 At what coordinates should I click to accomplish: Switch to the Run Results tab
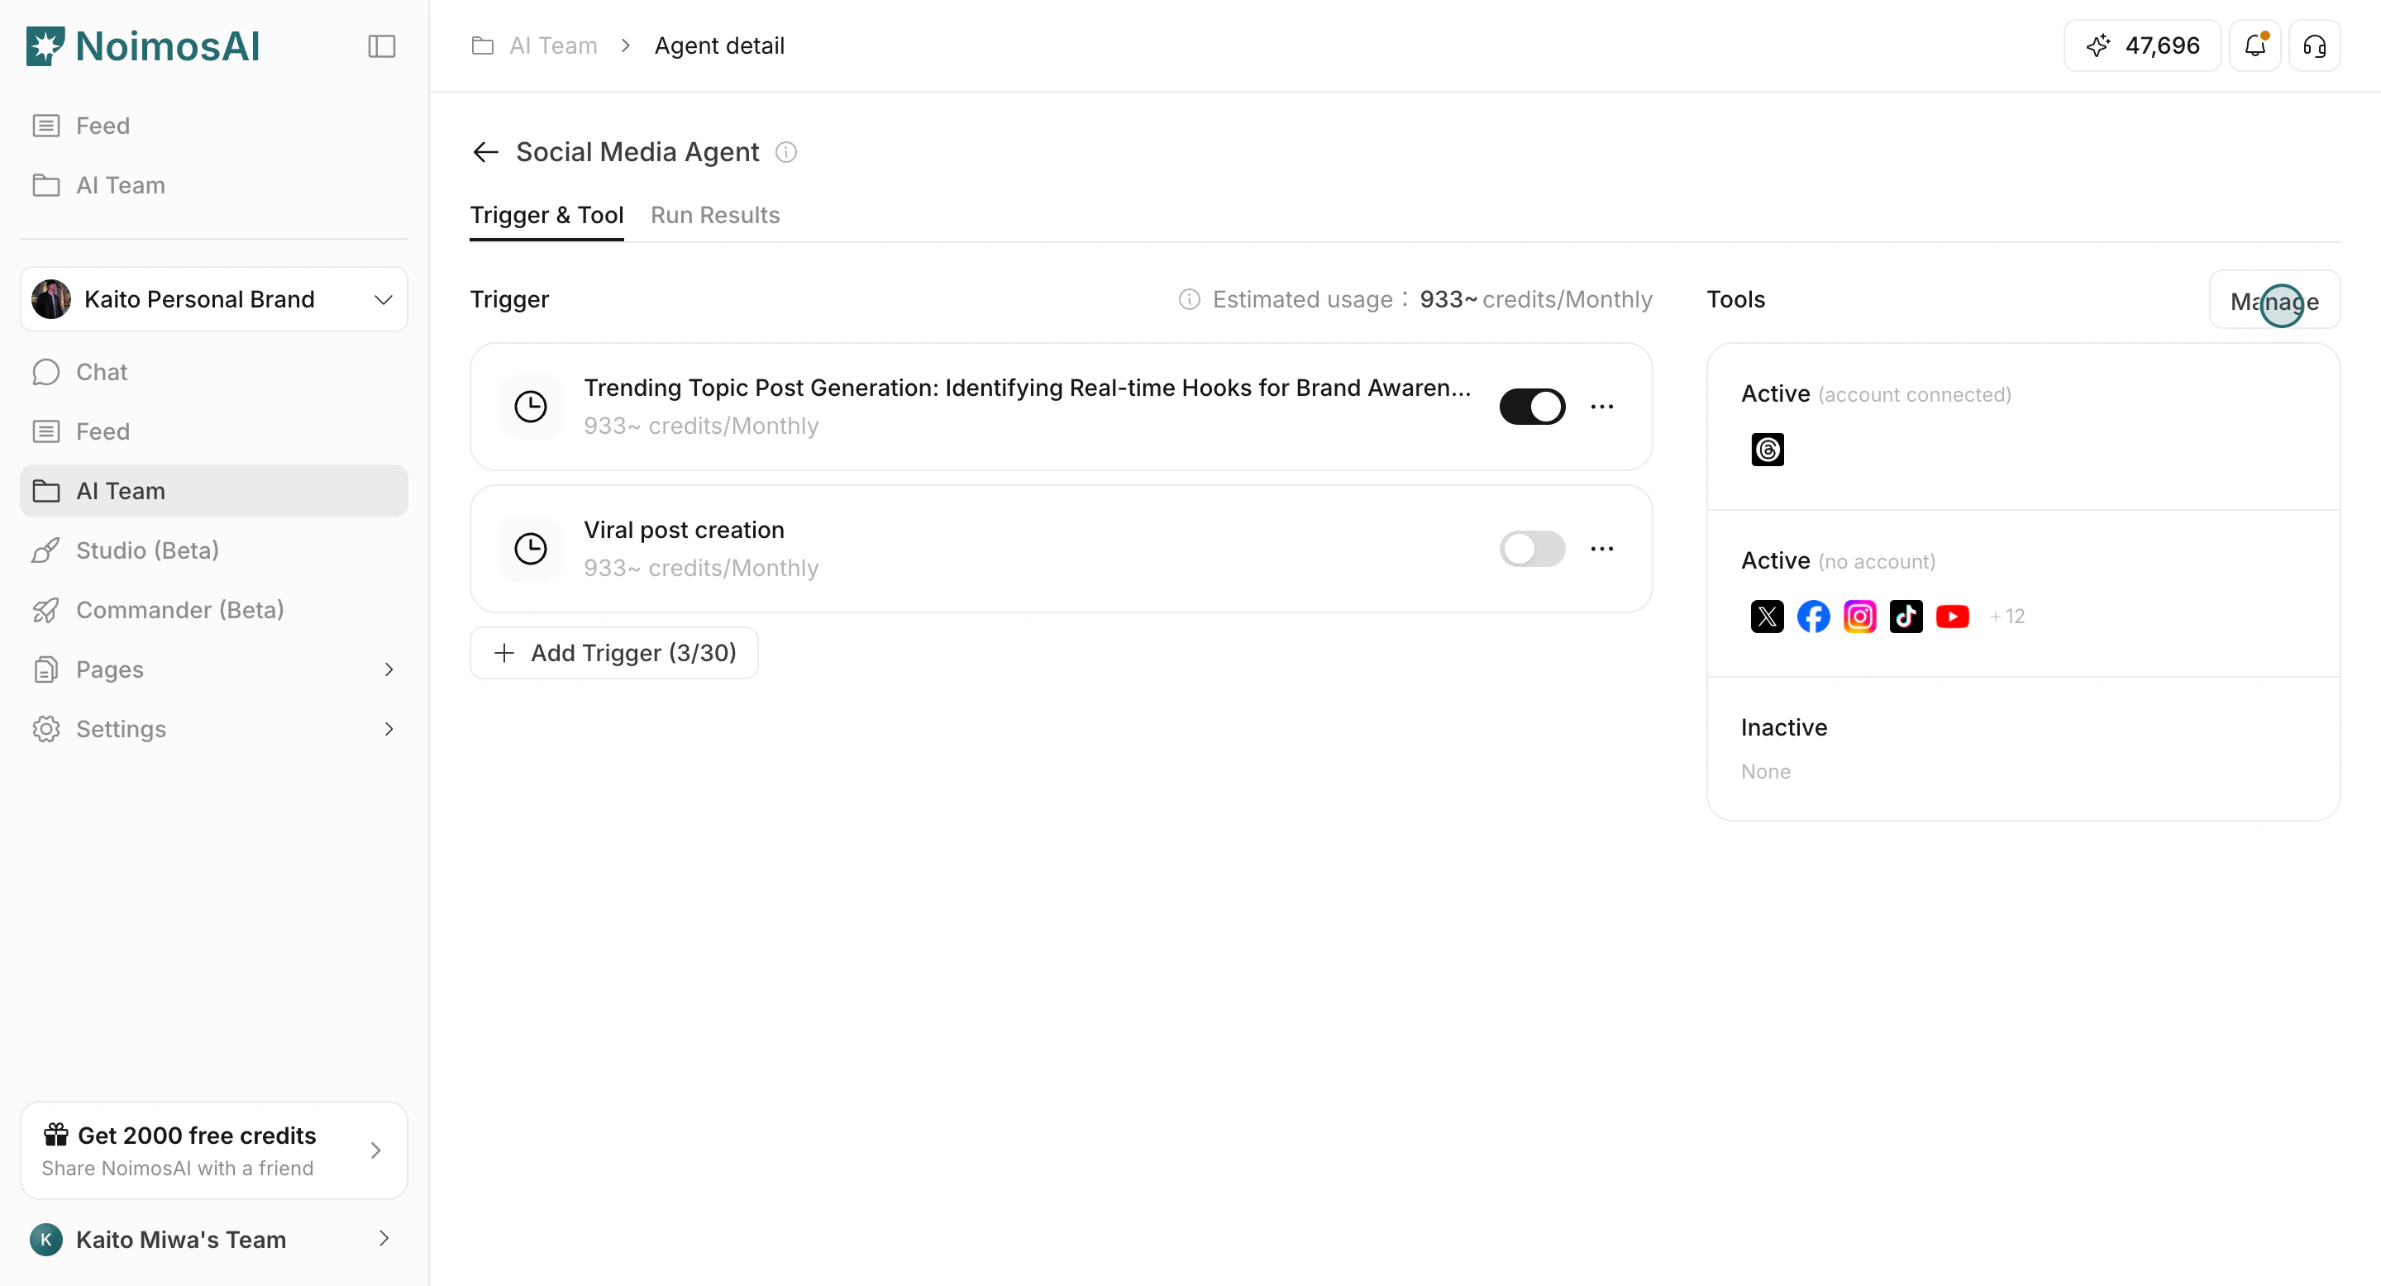(714, 215)
